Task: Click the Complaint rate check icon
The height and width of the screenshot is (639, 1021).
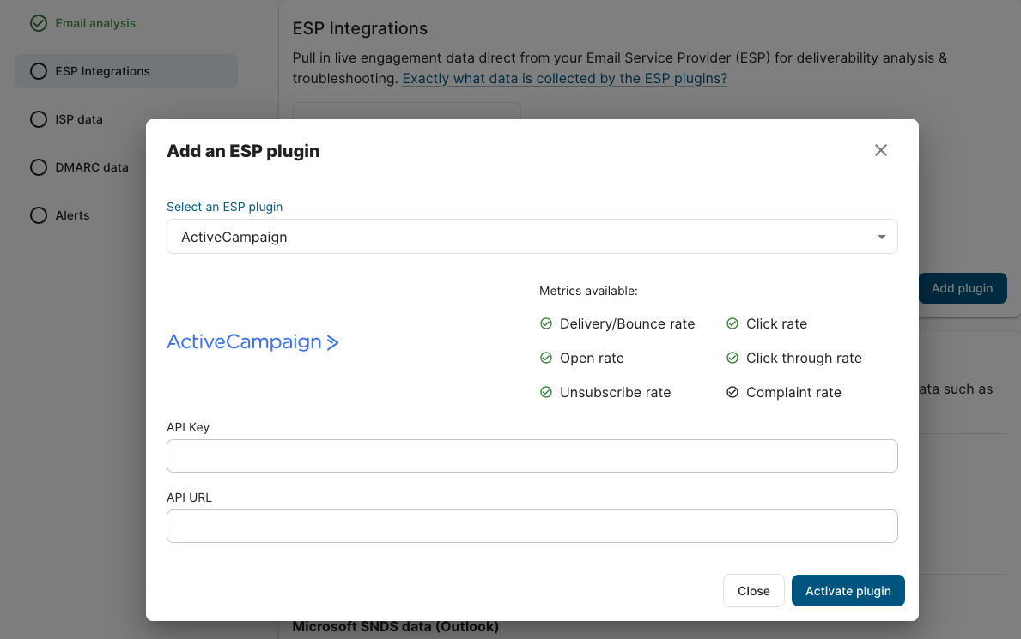Action: tap(732, 392)
